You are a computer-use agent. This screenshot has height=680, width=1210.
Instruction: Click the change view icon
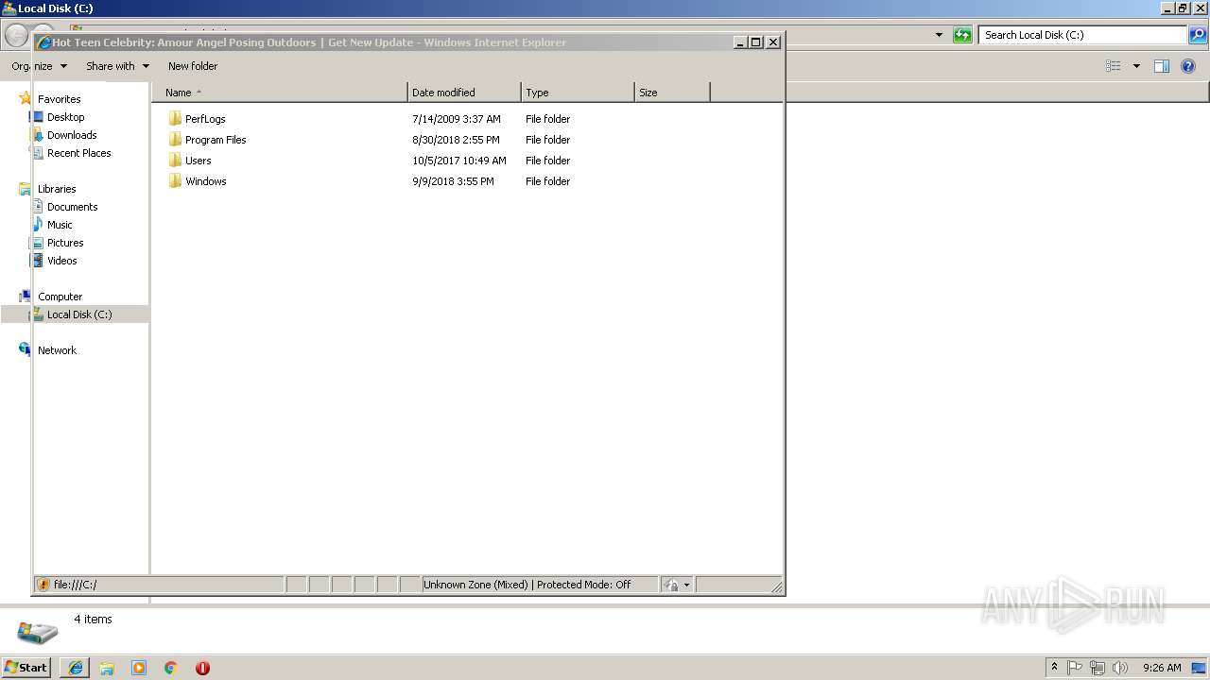(x=1114, y=66)
